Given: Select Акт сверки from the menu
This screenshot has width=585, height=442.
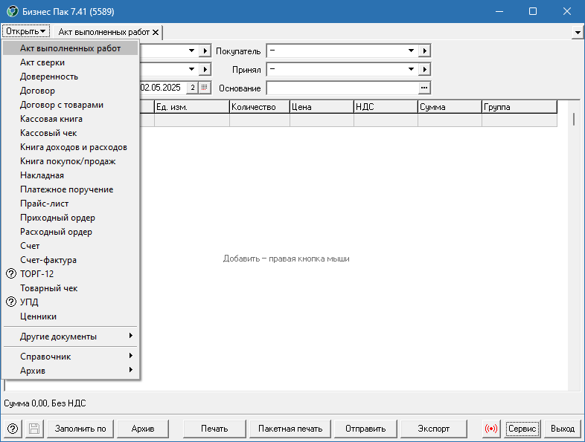Looking at the screenshot, I should 71,62.
